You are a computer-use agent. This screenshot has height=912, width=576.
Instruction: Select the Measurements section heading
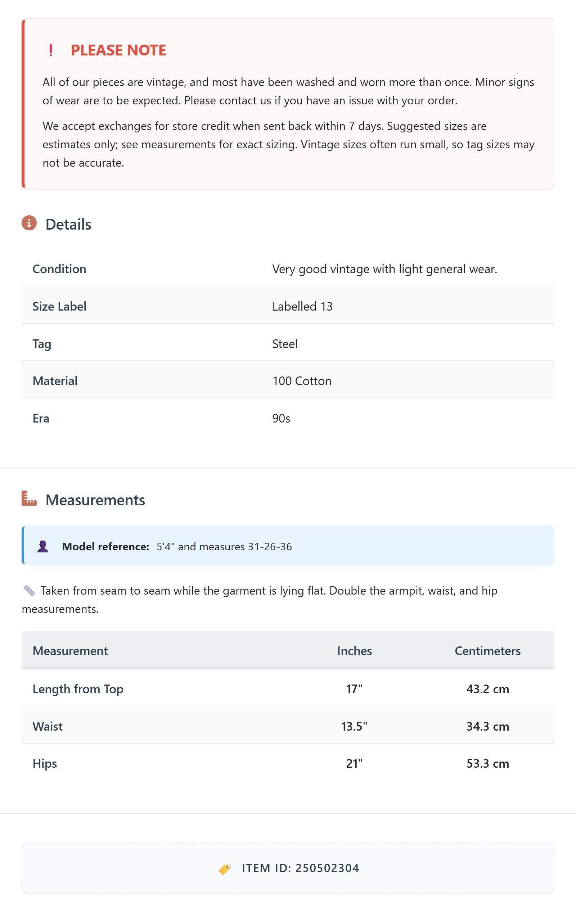pyautogui.click(x=95, y=500)
